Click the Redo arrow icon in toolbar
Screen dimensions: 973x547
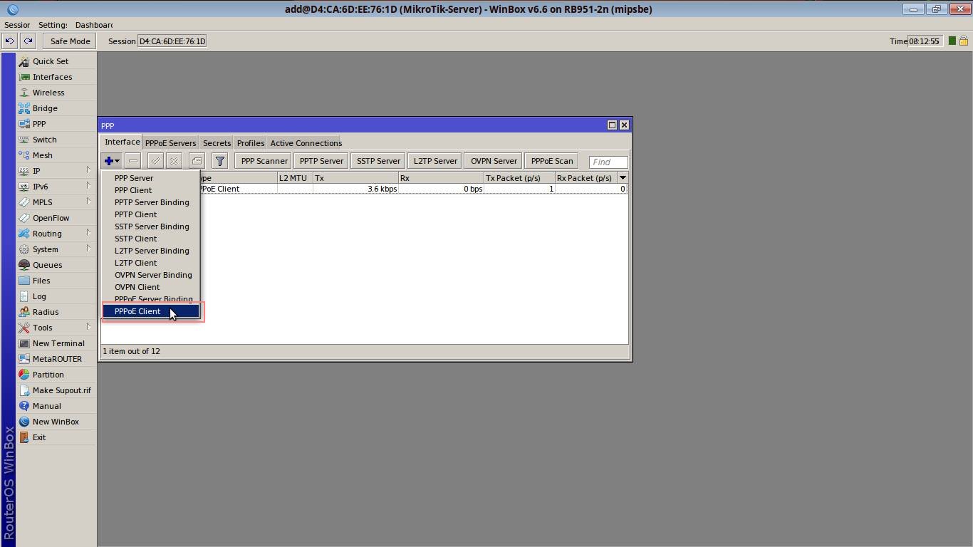coord(28,41)
